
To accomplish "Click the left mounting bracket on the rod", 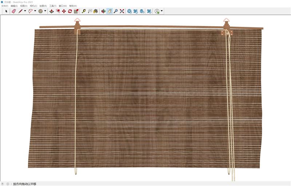I will 77,27.
